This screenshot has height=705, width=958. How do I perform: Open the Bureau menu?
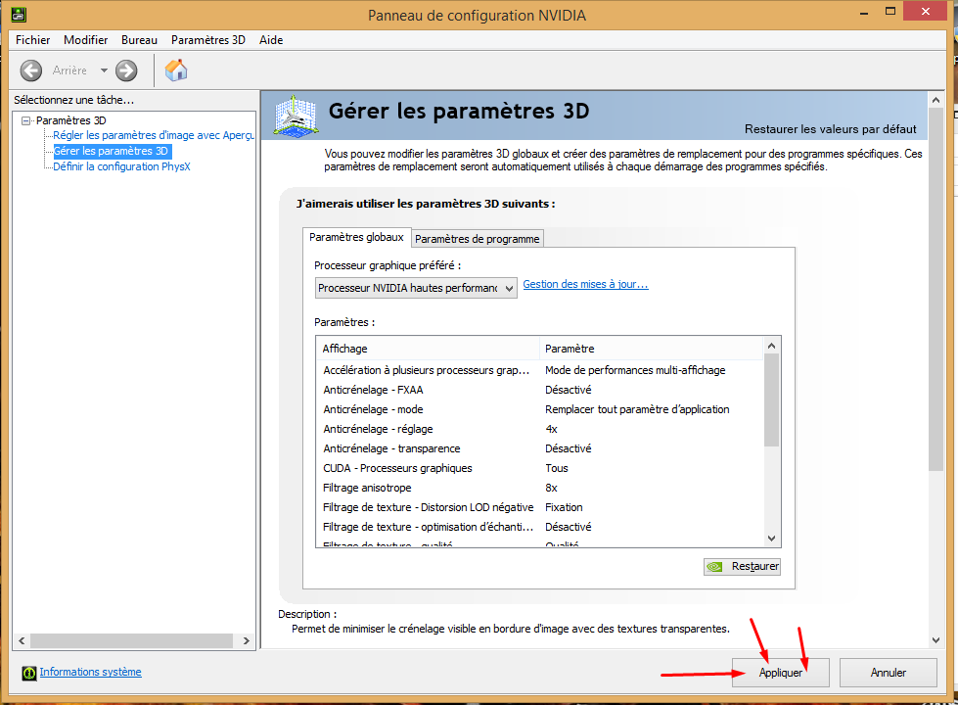click(x=139, y=40)
